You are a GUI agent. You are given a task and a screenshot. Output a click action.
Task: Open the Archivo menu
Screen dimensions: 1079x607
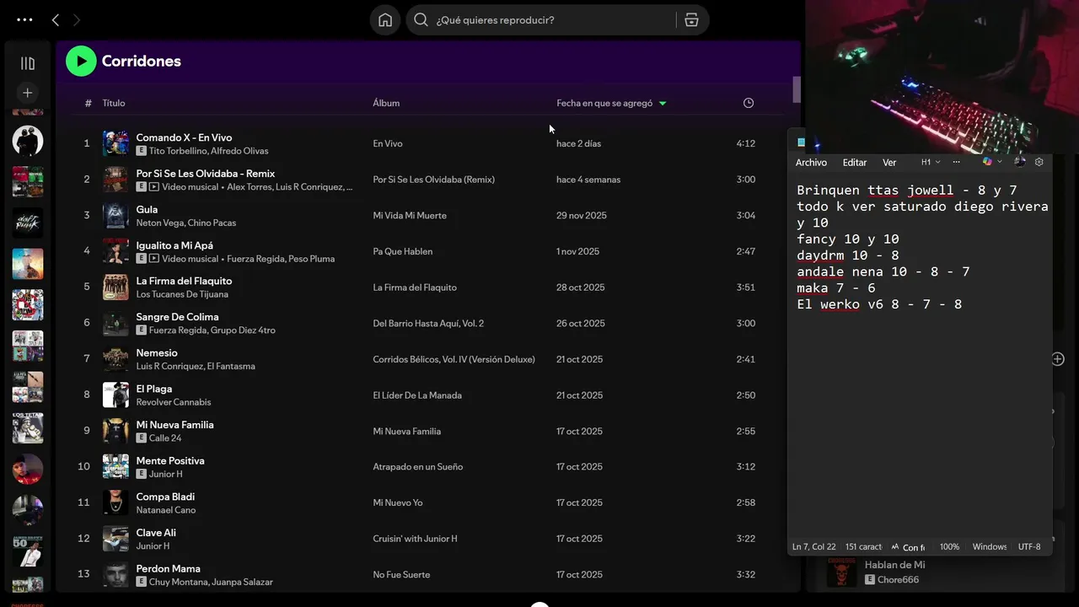pyautogui.click(x=811, y=163)
